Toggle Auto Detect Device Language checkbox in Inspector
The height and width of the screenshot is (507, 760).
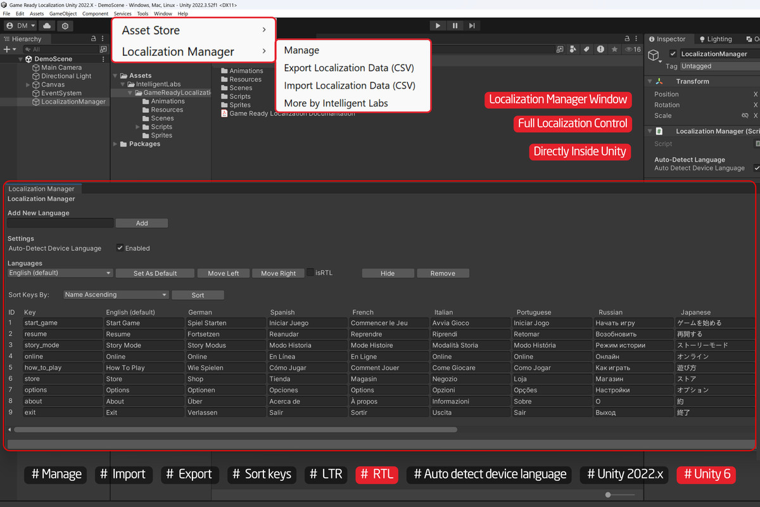[x=756, y=168]
